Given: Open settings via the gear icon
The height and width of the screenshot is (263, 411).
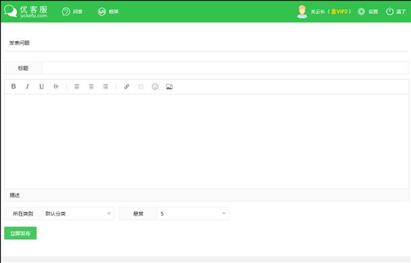Looking at the screenshot, I should tap(361, 11).
